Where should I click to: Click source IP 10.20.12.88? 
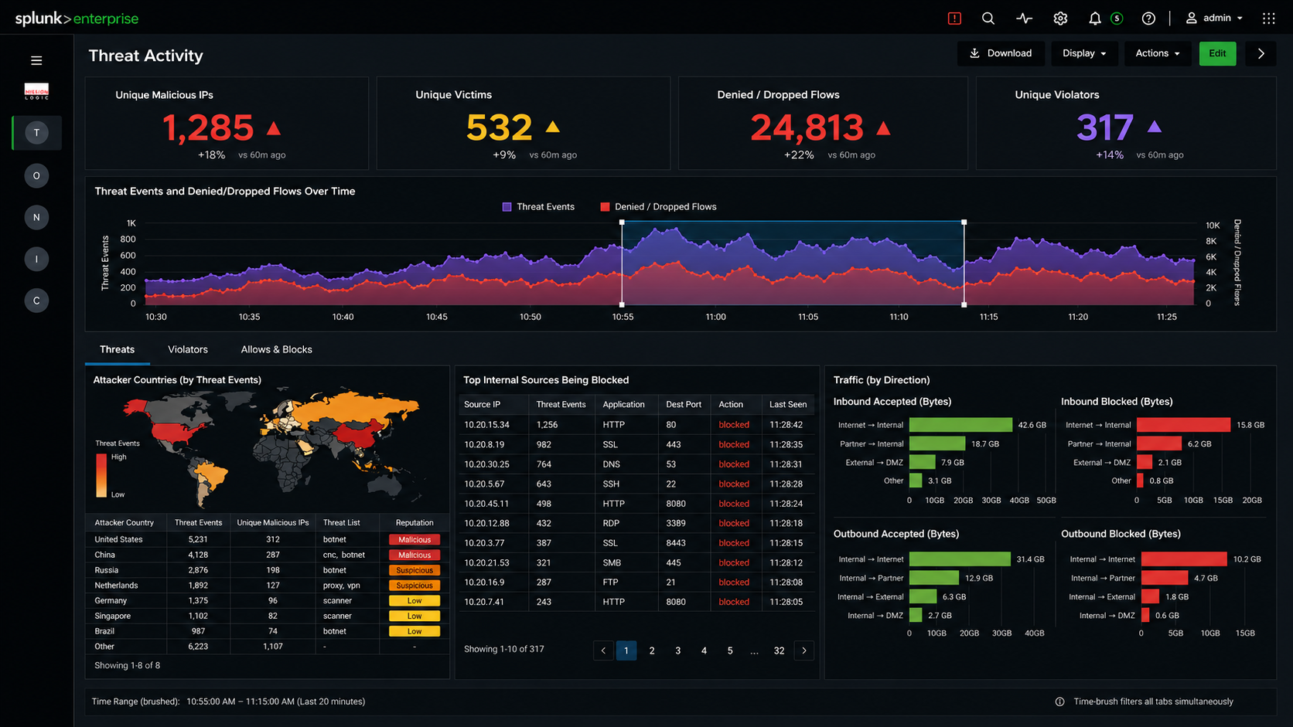click(486, 523)
